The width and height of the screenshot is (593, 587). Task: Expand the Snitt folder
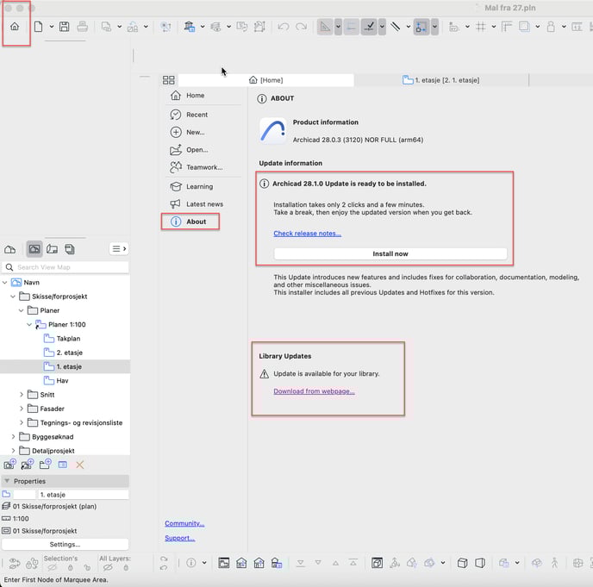click(22, 395)
